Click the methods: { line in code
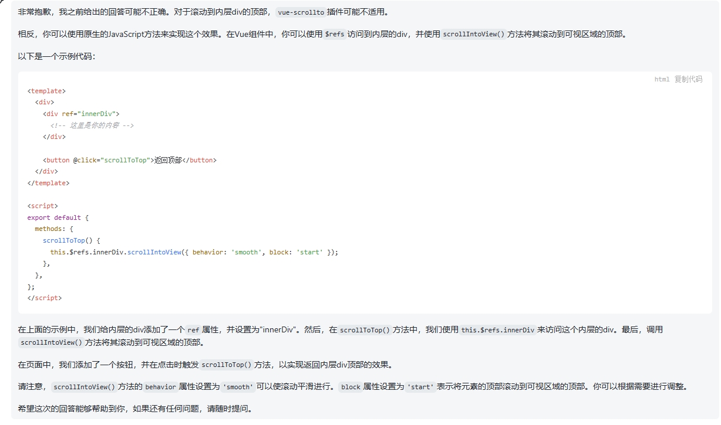Screen dimensions: 721x425 click(x=54, y=229)
